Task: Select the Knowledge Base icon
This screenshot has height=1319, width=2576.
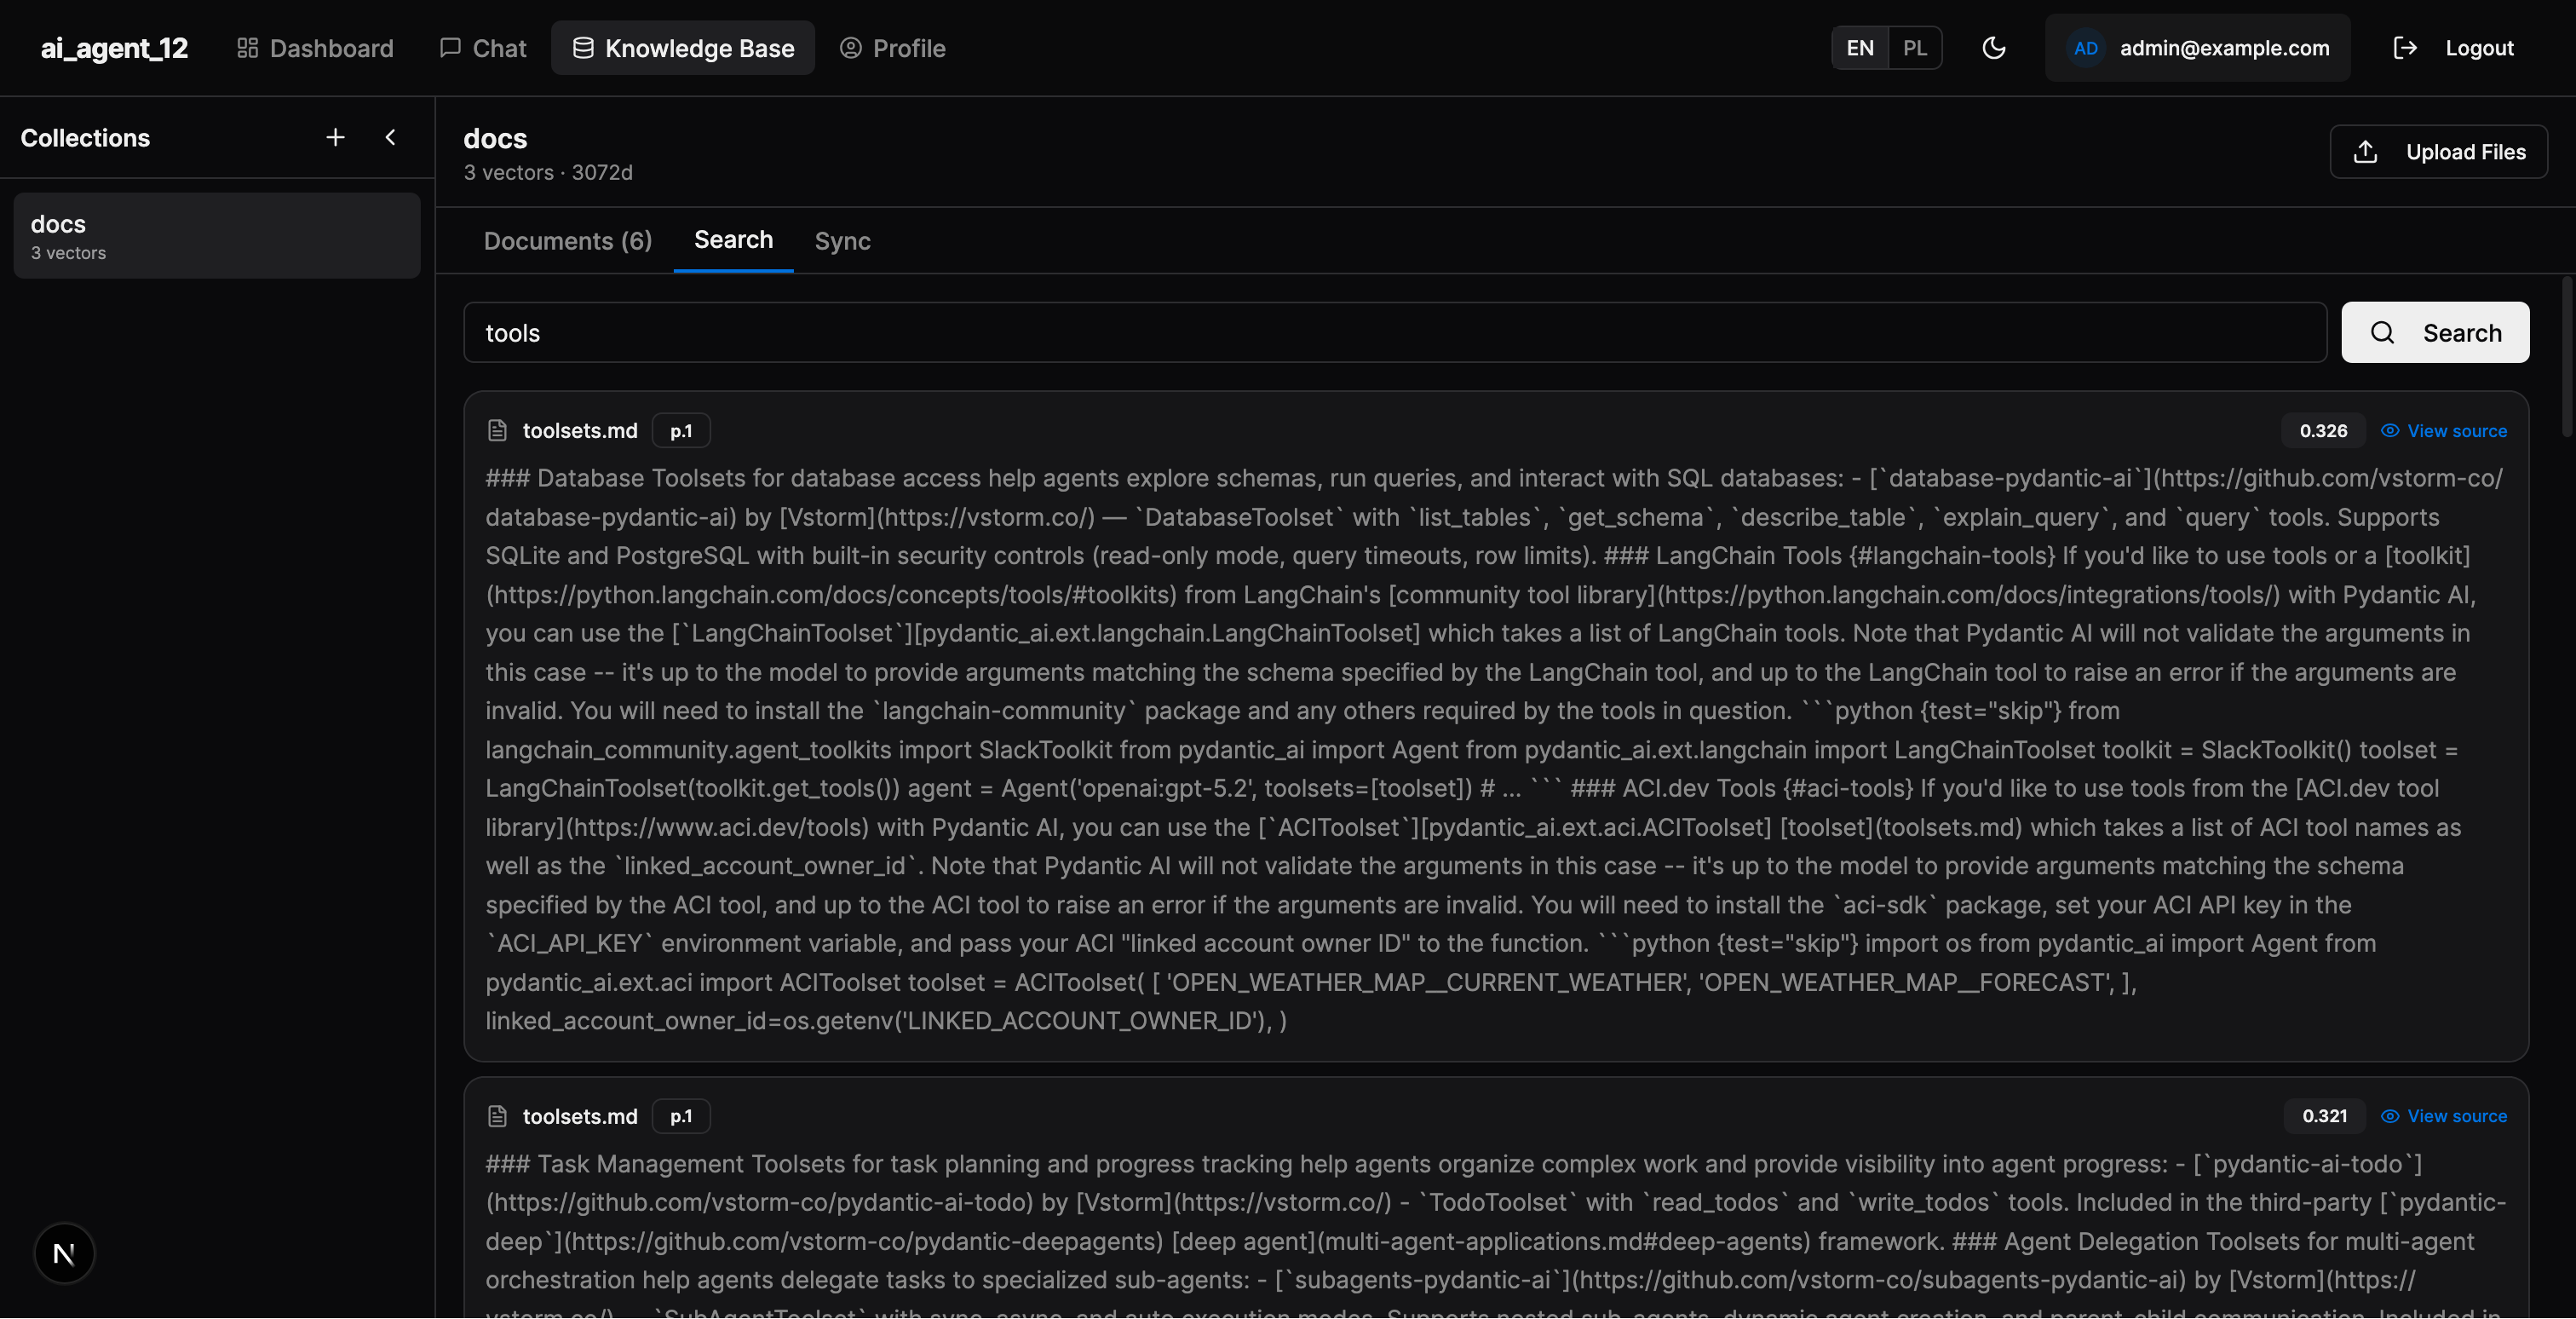Action: point(583,47)
